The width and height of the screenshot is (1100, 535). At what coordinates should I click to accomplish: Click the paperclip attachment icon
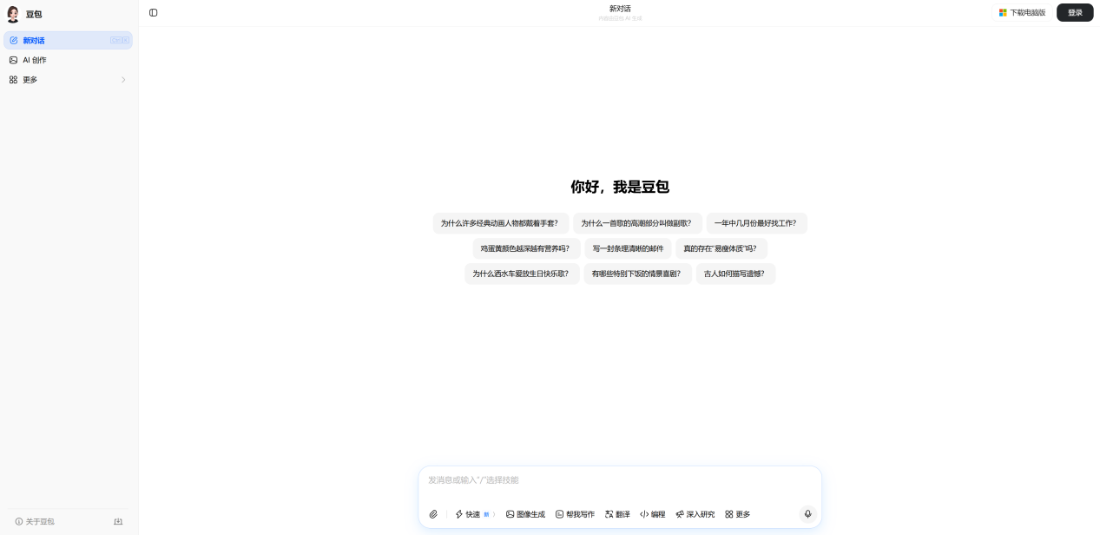(x=433, y=514)
